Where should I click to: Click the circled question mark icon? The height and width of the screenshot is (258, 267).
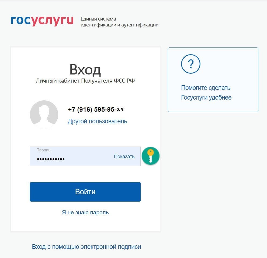point(190,64)
